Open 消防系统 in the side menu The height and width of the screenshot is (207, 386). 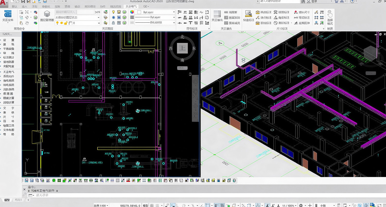[x=9, y=89]
